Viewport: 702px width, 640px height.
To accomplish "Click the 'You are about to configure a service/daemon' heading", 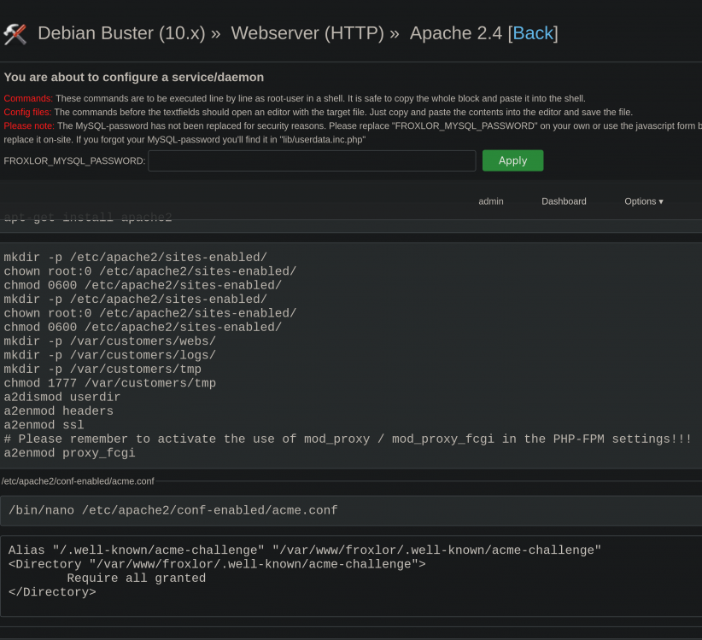I will [134, 78].
